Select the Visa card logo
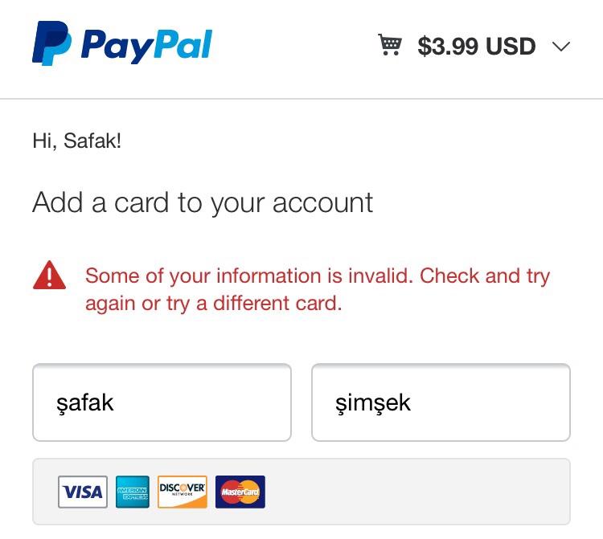 click(x=82, y=492)
